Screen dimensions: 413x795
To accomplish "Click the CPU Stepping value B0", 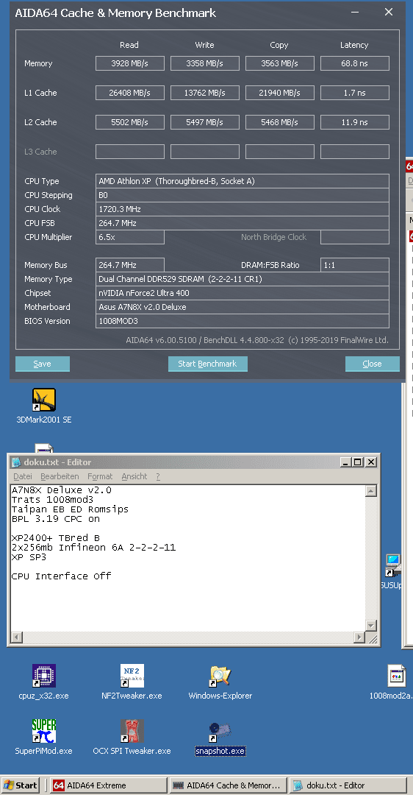I will [243, 195].
